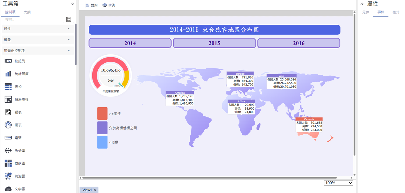Toggle the list view icon beside search
This screenshot has width=405, height=193.
(x=69, y=19)
